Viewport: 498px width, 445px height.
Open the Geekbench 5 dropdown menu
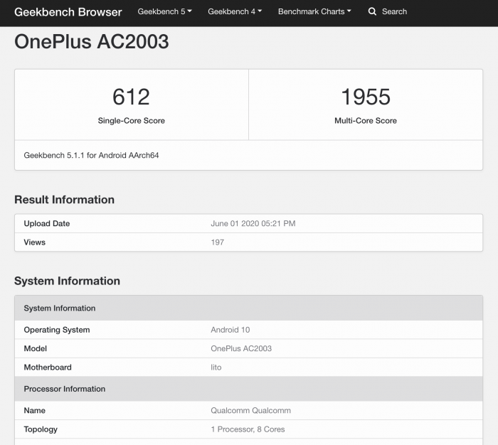pos(163,12)
